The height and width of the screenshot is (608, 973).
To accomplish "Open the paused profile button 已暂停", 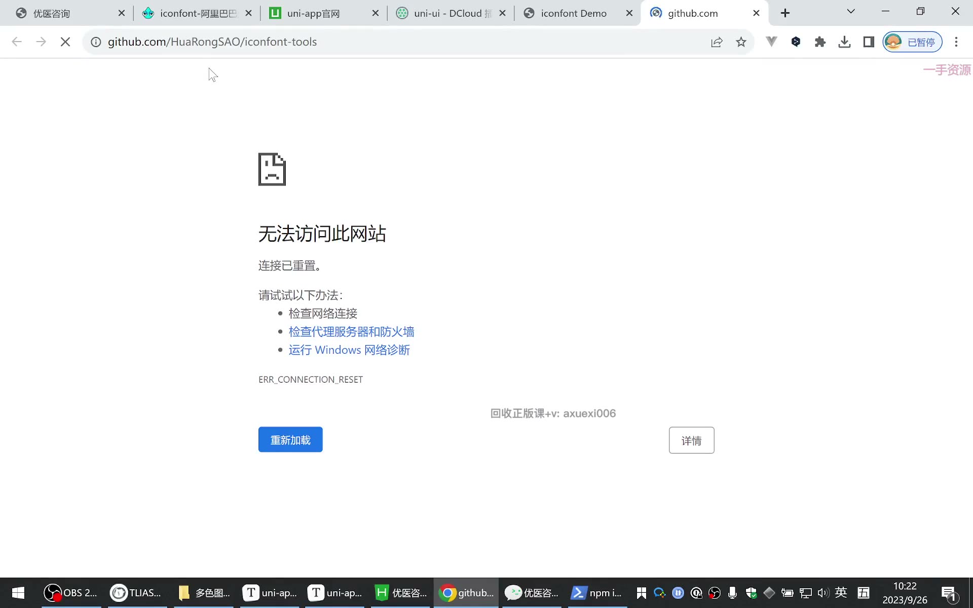I will click(x=912, y=42).
